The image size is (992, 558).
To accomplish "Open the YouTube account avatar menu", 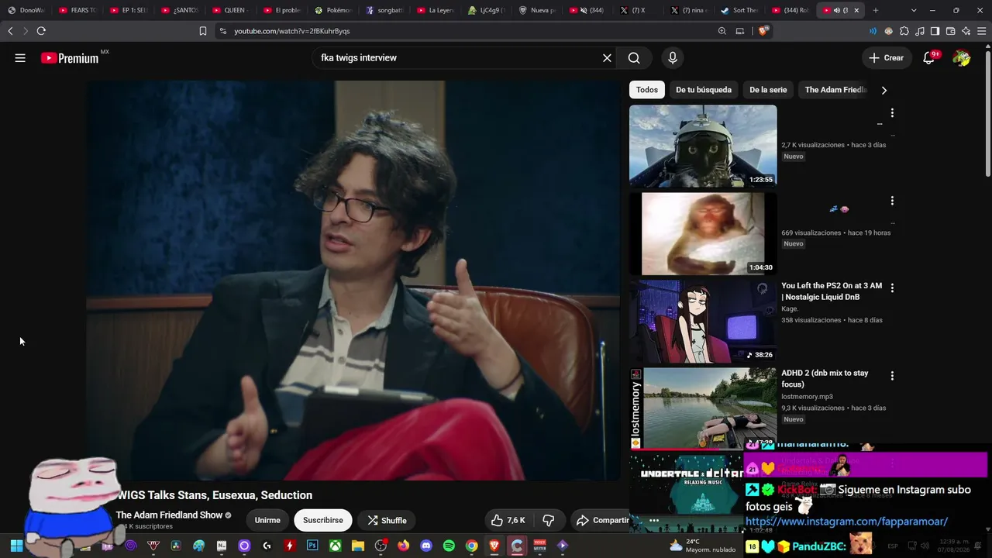I will (x=962, y=58).
